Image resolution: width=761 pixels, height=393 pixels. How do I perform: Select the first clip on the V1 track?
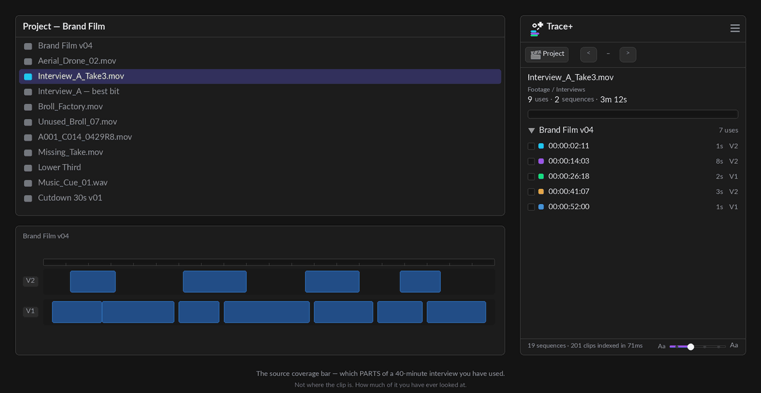[77, 312]
